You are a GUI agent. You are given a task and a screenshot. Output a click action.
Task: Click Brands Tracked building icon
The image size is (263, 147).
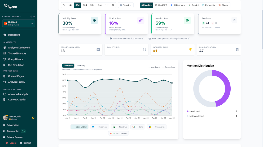(x=237, y=50)
